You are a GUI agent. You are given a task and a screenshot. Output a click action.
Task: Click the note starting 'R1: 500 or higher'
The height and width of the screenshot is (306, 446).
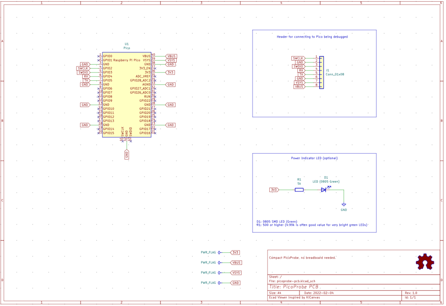[312, 225]
